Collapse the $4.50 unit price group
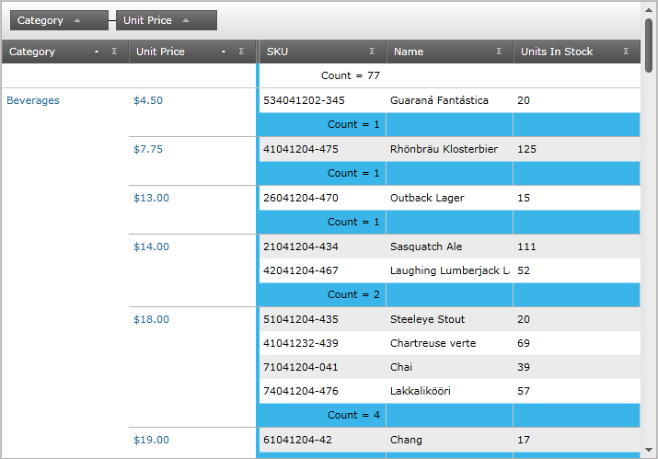The width and height of the screenshot is (658, 459). pyautogui.click(x=148, y=100)
